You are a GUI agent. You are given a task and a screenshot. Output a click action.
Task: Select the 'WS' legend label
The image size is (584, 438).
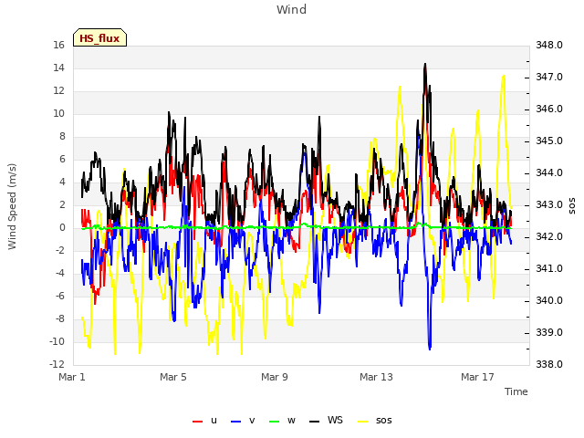point(335,420)
